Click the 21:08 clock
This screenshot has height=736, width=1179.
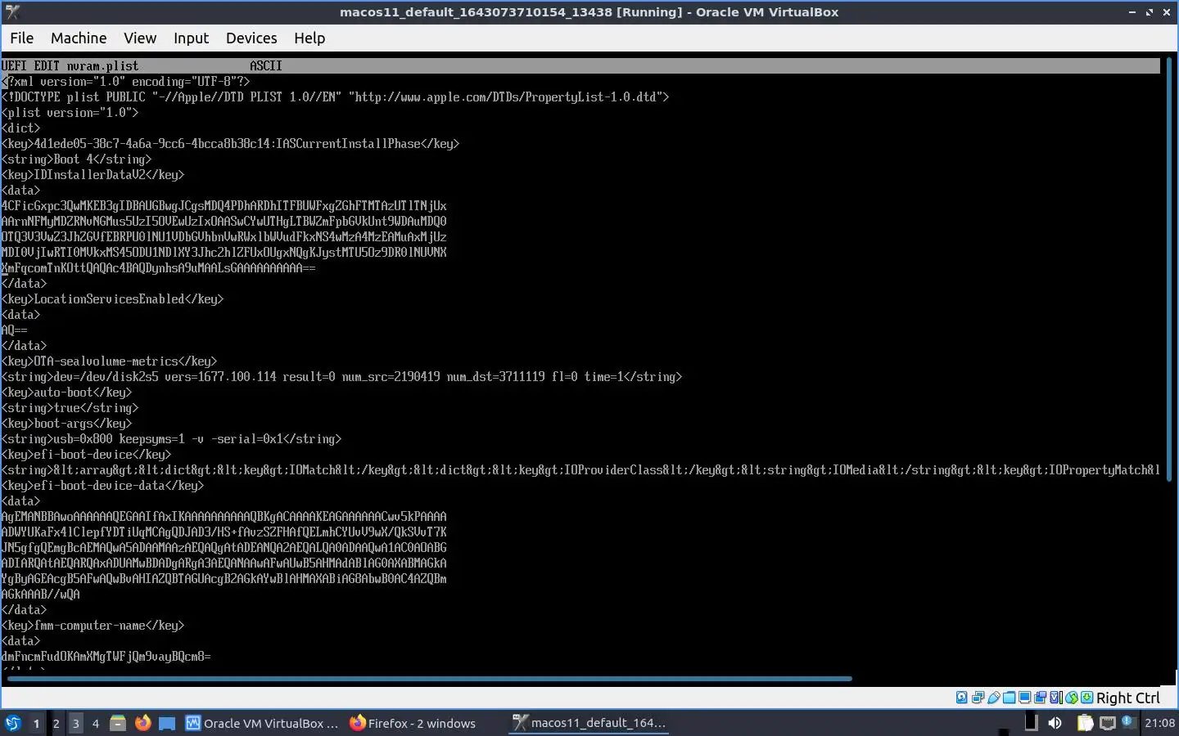1159,723
